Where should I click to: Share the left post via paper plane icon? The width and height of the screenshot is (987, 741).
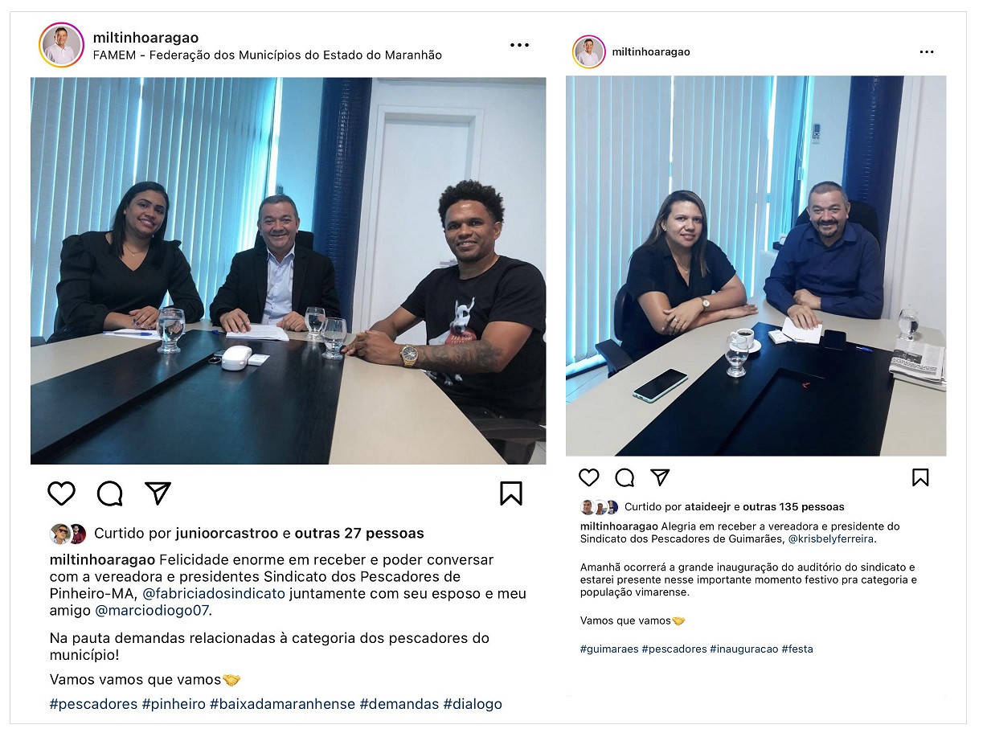pyautogui.click(x=158, y=493)
